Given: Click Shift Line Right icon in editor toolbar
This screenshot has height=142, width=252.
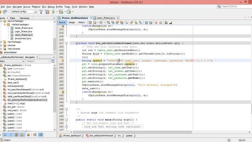Looking at the screenshot, I should point(150,22).
